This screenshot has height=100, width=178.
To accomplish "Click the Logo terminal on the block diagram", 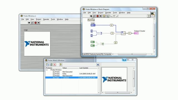I will tap(93, 25).
